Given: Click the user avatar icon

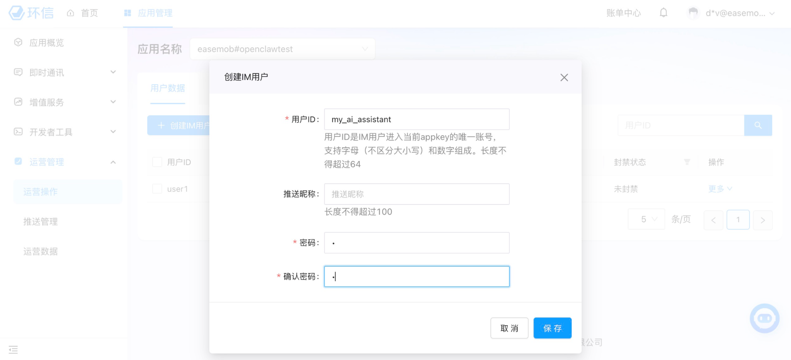Looking at the screenshot, I should 693,13.
